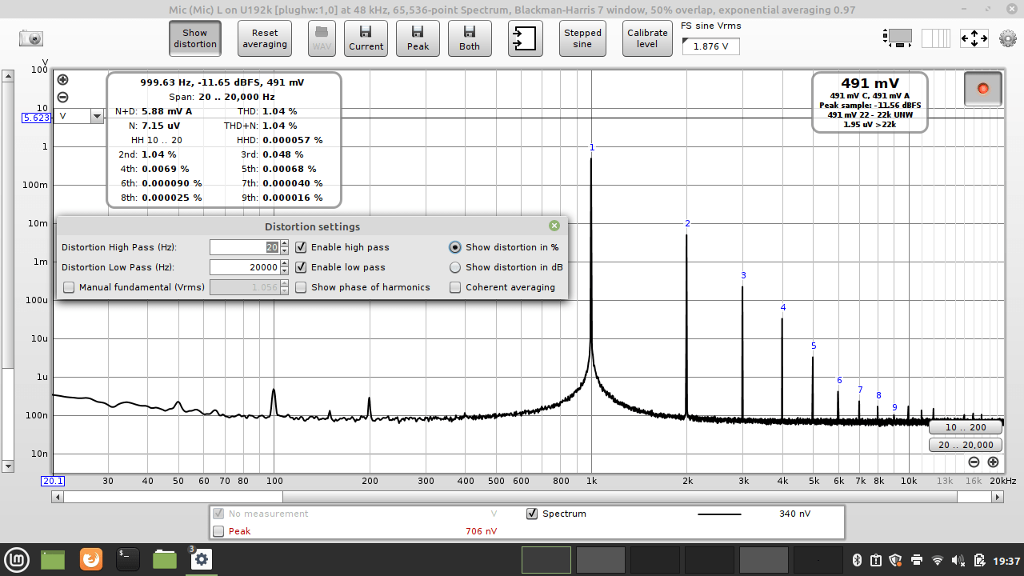Click the 5.623 Y-axis cursor value

[x=37, y=117]
